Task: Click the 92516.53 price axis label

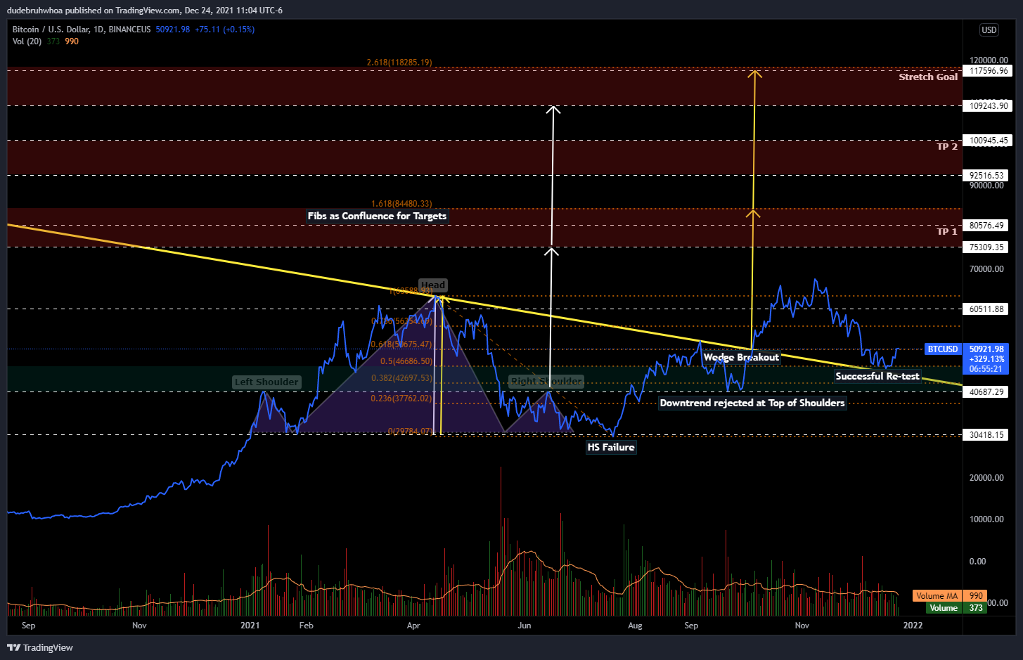Action: pyautogui.click(x=986, y=176)
